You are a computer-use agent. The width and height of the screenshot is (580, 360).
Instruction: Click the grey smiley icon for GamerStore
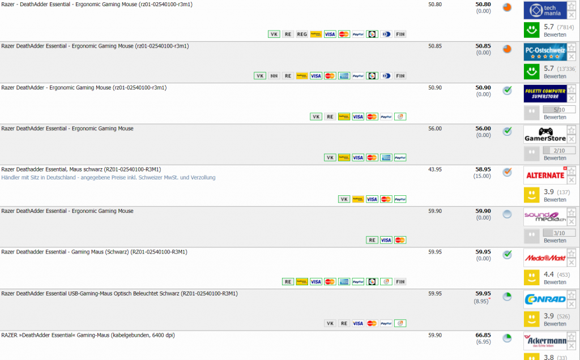(x=531, y=154)
